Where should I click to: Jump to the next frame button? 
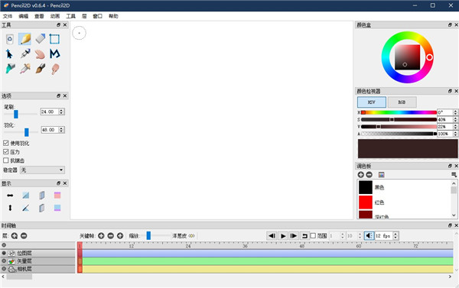294,235
